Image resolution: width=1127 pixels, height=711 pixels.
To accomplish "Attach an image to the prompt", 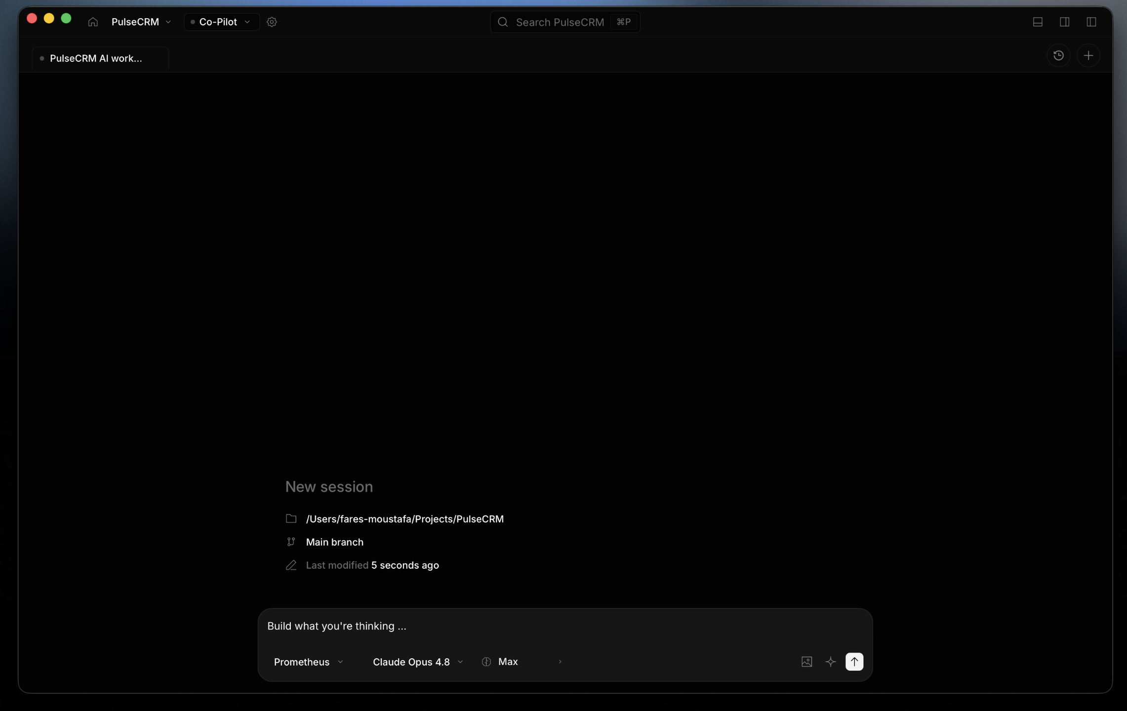I will click(806, 662).
